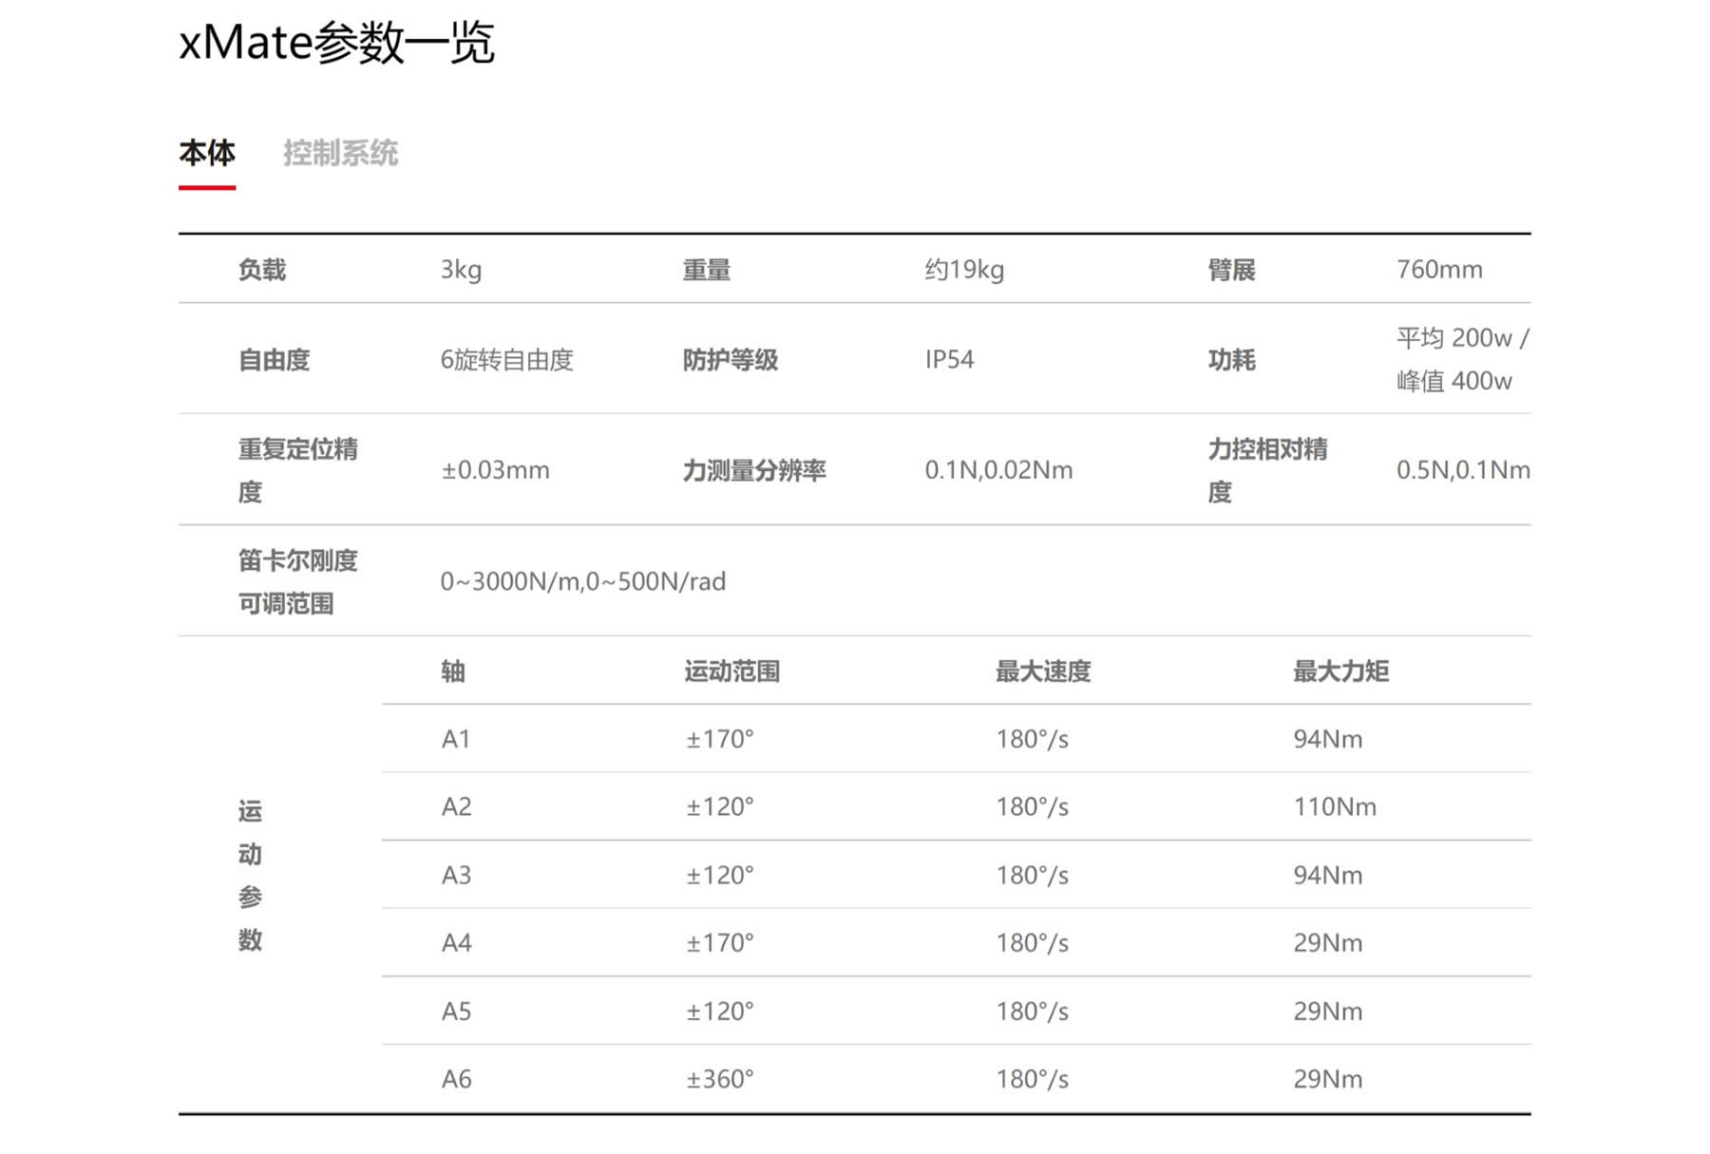The height and width of the screenshot is (1154, 1710).
Task: Select the A2 axis cell
Action: pos(456,807)
